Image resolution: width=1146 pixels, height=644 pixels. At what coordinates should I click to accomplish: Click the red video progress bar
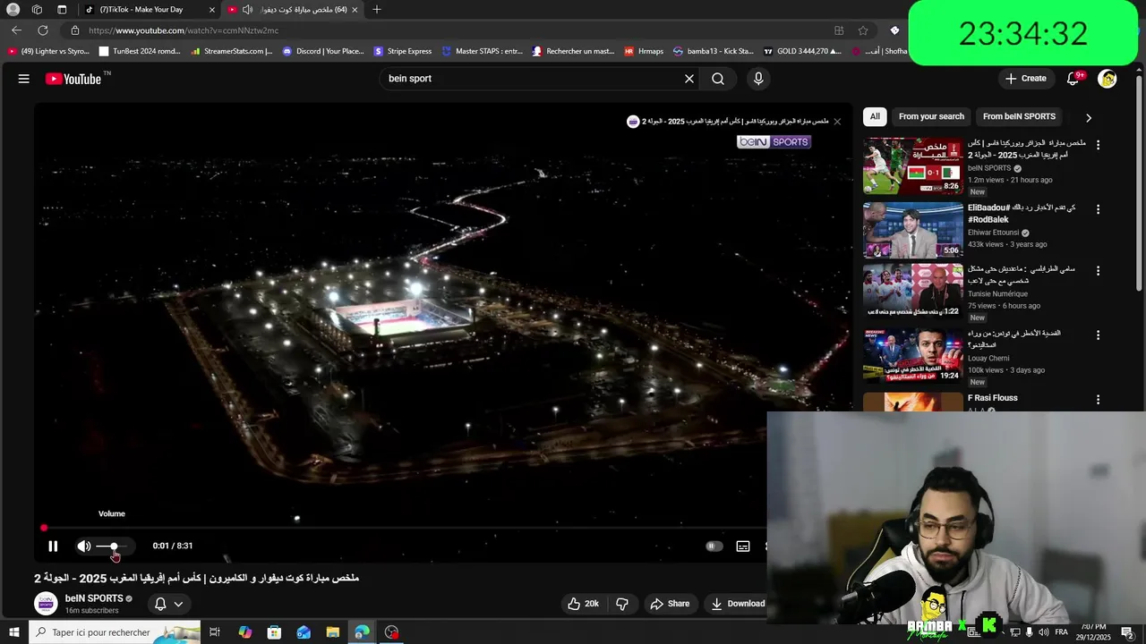(x=403, y=528)
